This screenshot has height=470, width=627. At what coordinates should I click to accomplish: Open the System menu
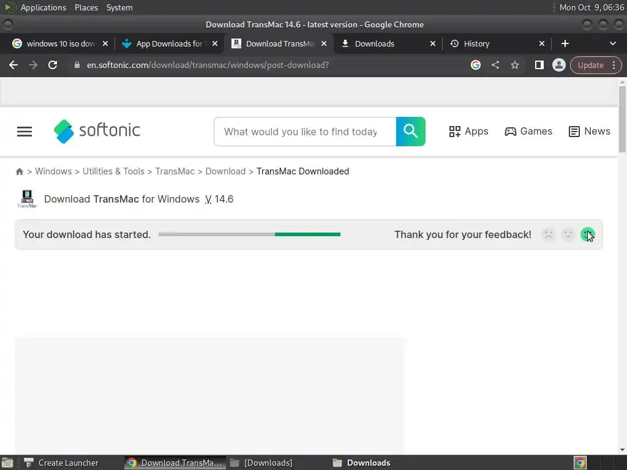119,7
